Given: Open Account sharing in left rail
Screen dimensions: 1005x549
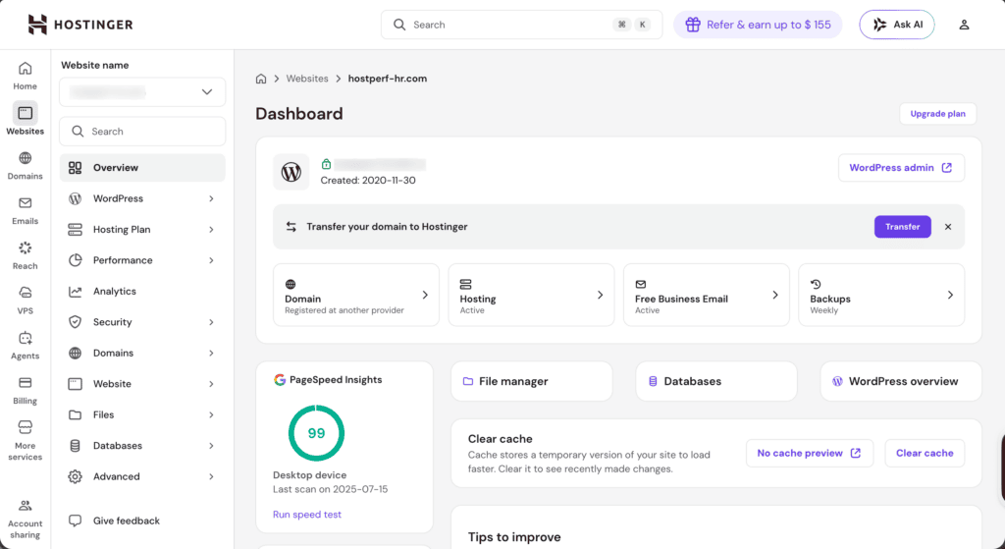Looking at the screenshot, I should (x=25, y=519).
